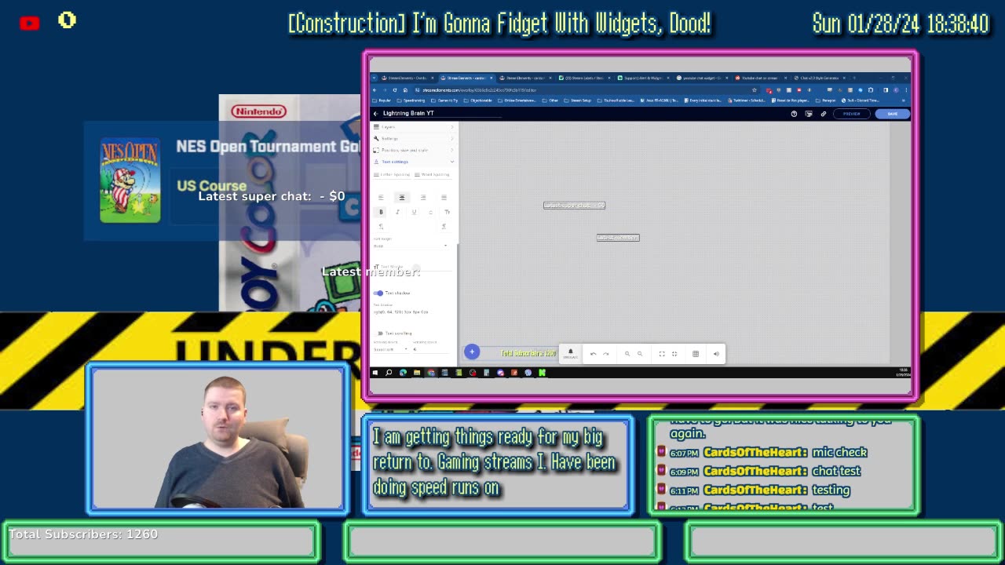The width and height of the screenshot is (1005, 565).
Task: Click the PREVIEW button
Action: tap(852, 114)
